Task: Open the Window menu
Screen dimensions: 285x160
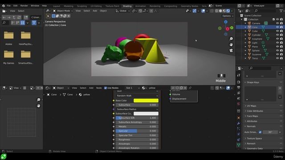Action: point(35,6)
